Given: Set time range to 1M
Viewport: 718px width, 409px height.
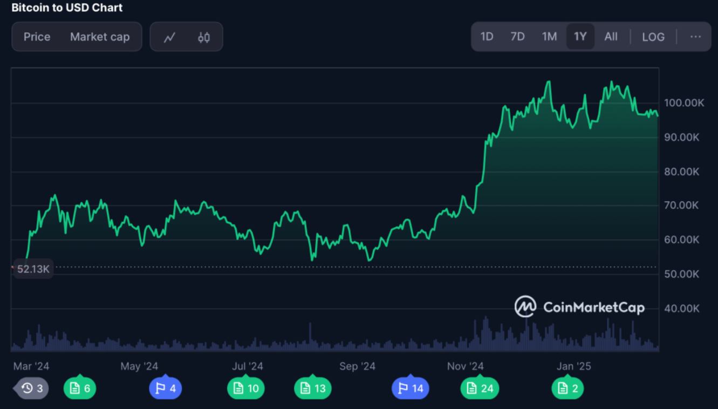Looking at the screenshot, I should (549, 37).
